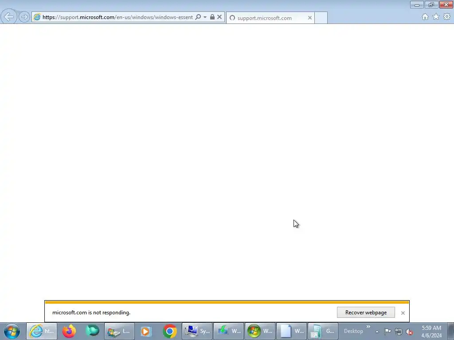The image size is (454, 340).
Task: Open Favorites with the star icon
Action: tap(436, 17)
